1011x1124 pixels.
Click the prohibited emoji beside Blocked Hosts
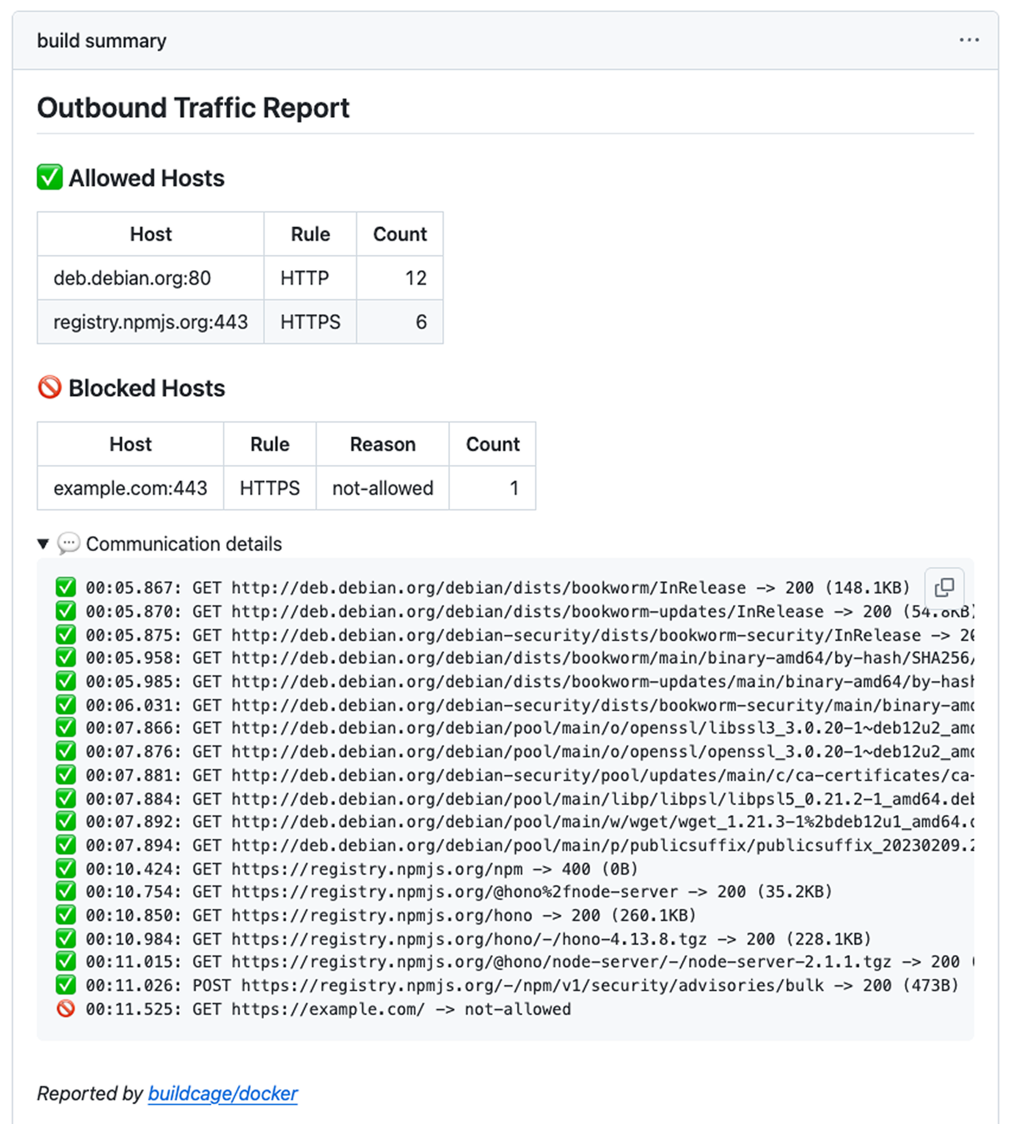click(x=50, y=388)
